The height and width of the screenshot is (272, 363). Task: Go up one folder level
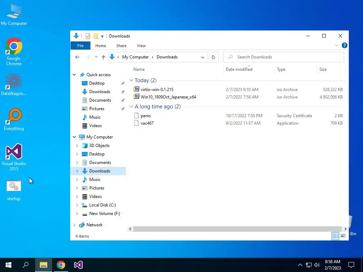(104, 57)
